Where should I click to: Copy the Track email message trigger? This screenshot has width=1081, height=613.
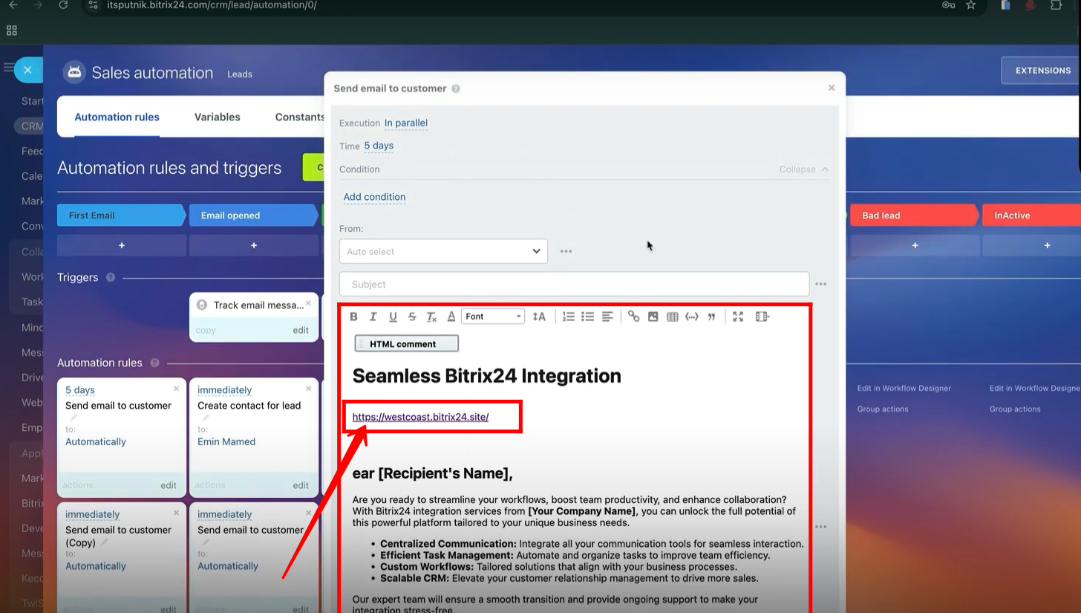tap(206, 330)
